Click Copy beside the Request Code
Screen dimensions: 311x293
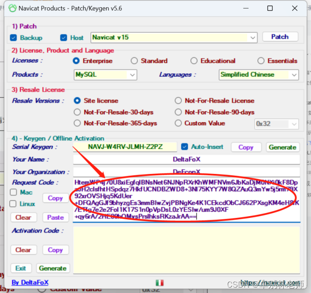pyautogui.click(x=55, y=198)
